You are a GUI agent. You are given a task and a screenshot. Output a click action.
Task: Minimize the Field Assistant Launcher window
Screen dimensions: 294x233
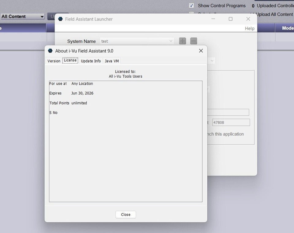(x=213, y=19)
